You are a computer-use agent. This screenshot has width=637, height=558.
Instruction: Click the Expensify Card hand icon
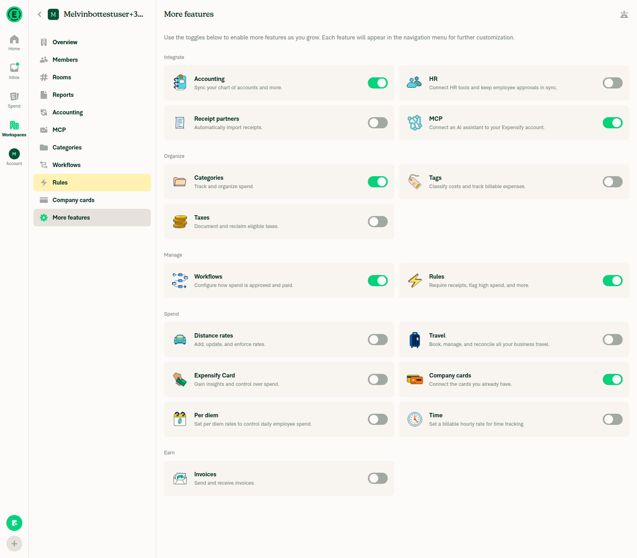click(x=180, y=379)
